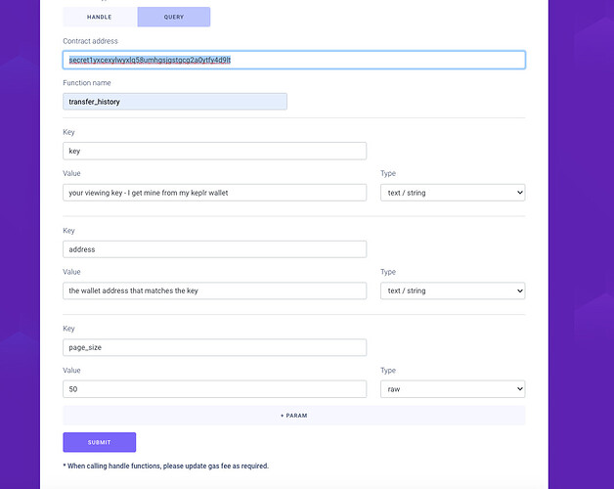
Task: Click the gas fee note text
Action: coord(165,466)
